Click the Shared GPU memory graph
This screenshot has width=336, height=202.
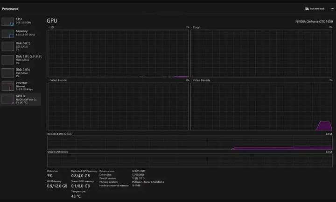pyautogui.click(x=190, y=160)
